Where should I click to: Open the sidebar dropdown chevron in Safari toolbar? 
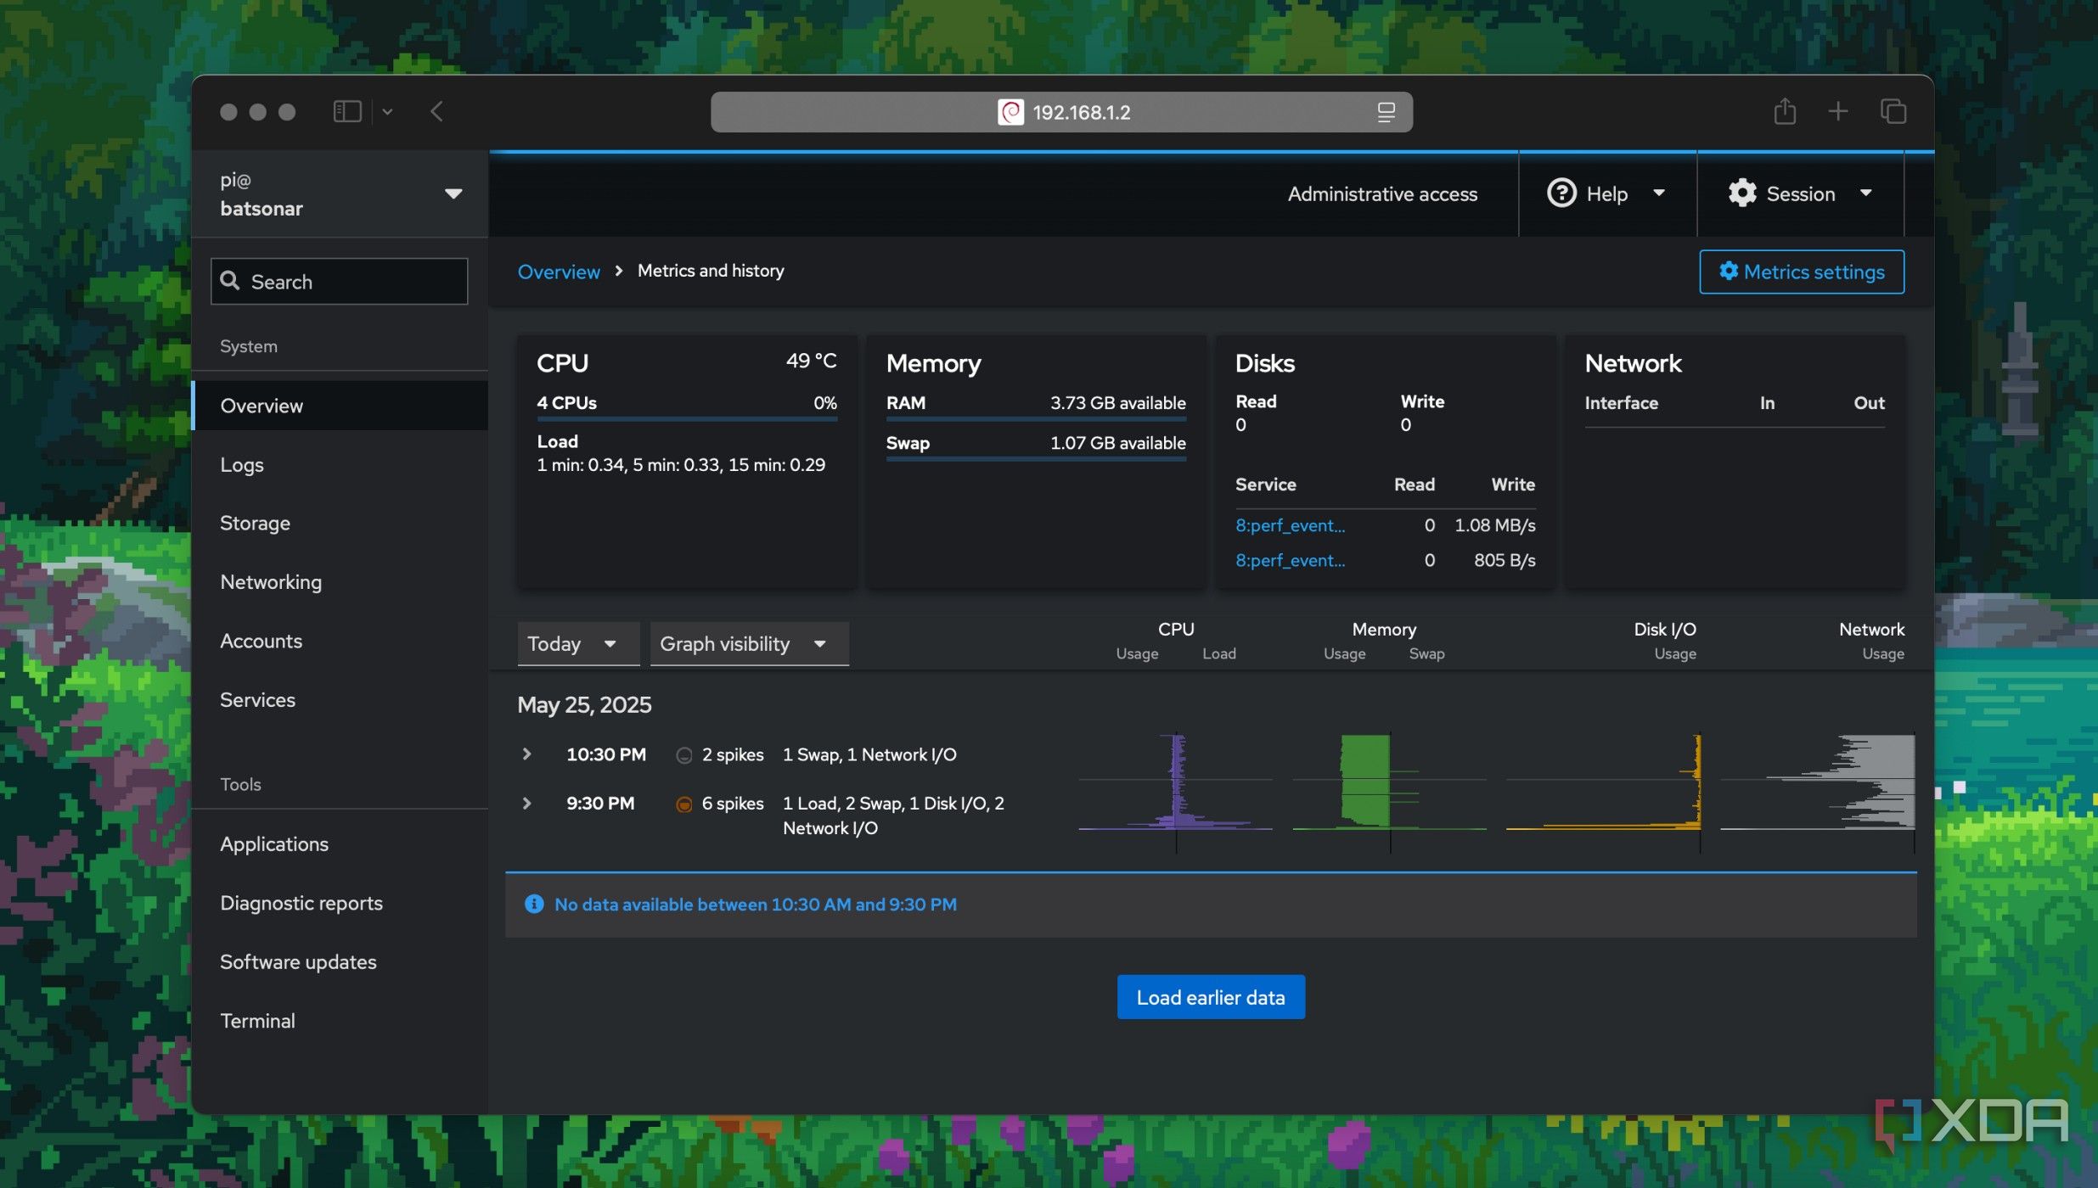coord(387,111)
